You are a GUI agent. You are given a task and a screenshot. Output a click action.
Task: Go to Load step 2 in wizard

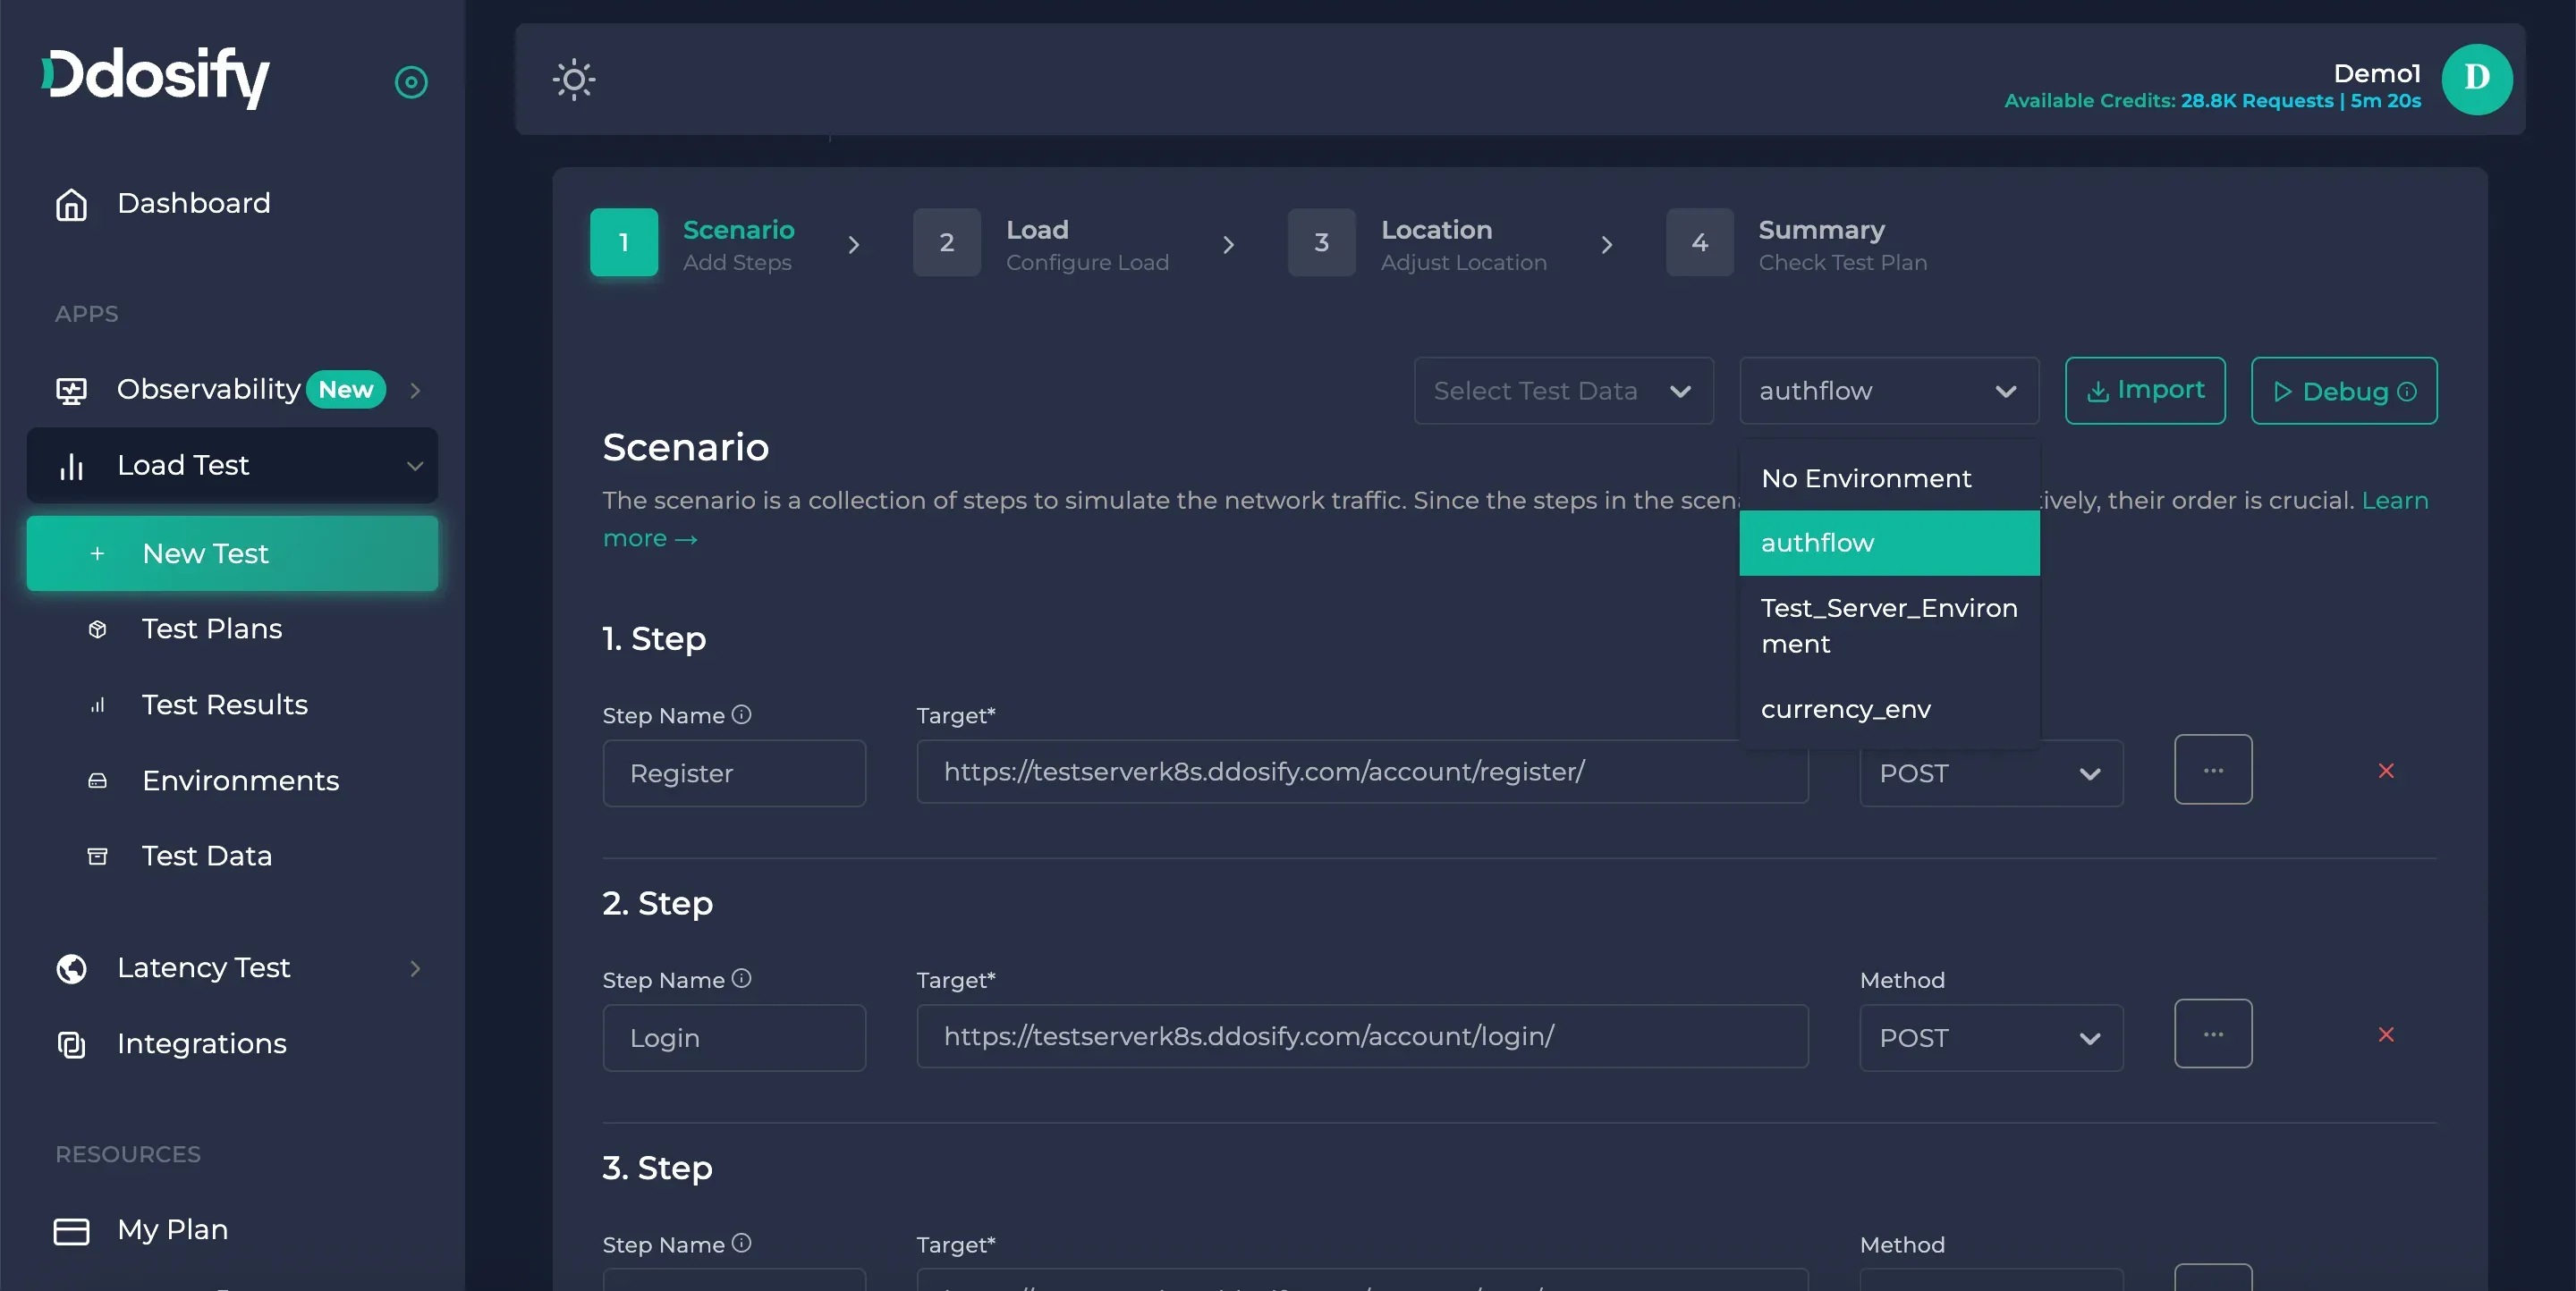[x=946, y=243]
